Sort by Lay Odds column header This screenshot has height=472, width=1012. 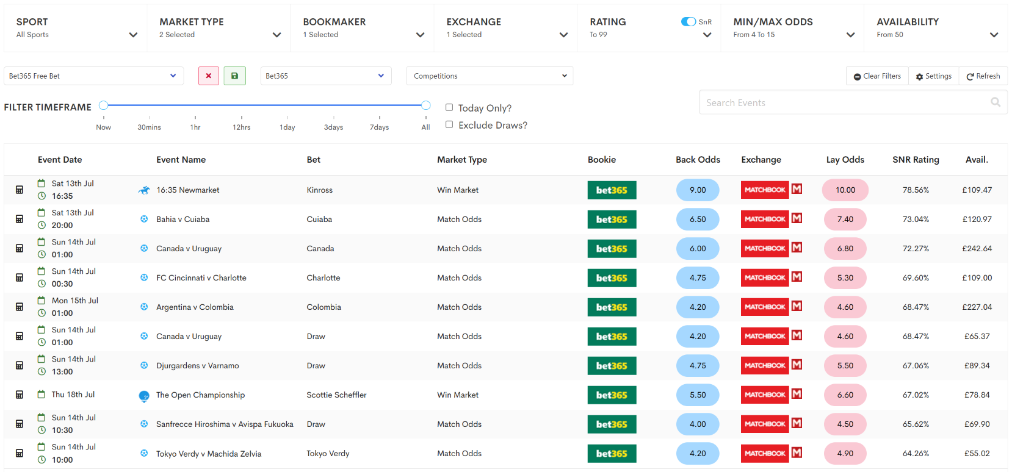[x=845, y=160]
